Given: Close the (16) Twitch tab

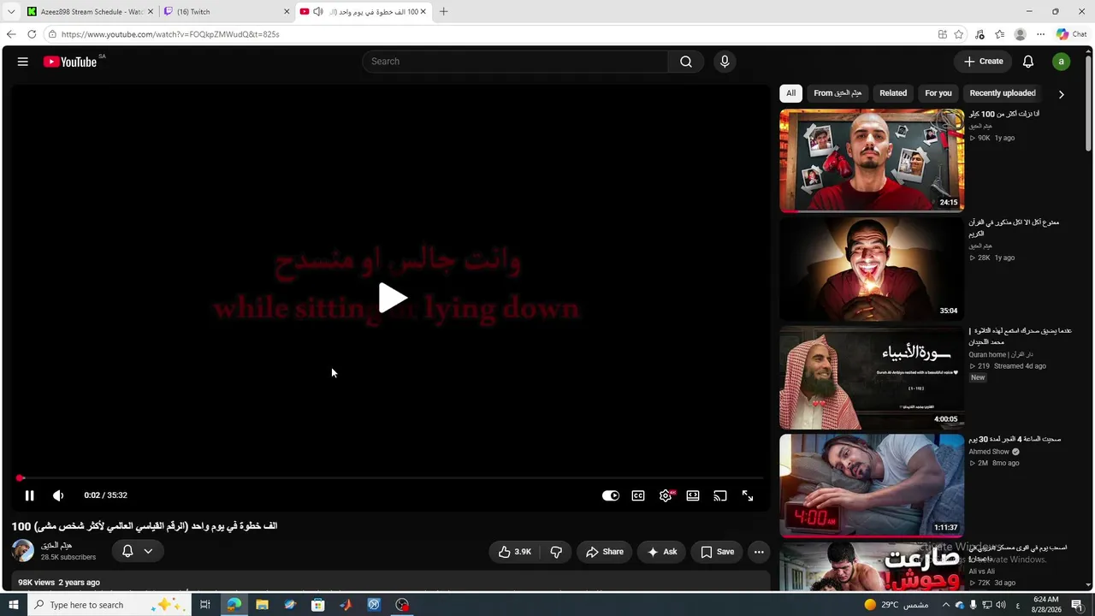Looking at the screenshot, I should click(287, 12).
